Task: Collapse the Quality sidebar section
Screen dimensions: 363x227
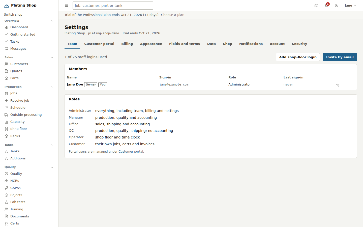Action: tap(52, 167)
